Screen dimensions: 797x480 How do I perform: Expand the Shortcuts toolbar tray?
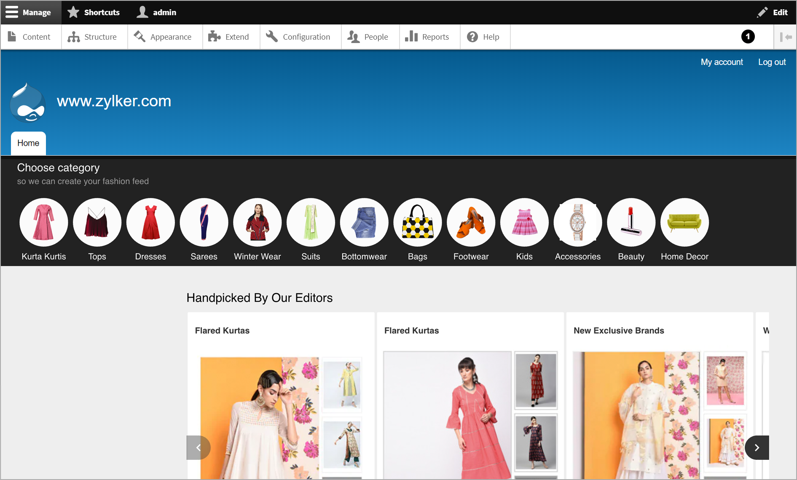click(x=94, y=12)
